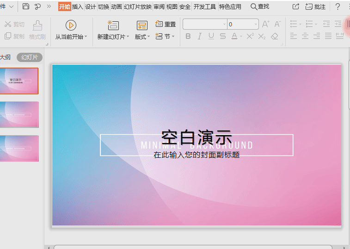Apply font color with the A icon
The width and height of the screenshot is (350, 249).
coord(234,36)
